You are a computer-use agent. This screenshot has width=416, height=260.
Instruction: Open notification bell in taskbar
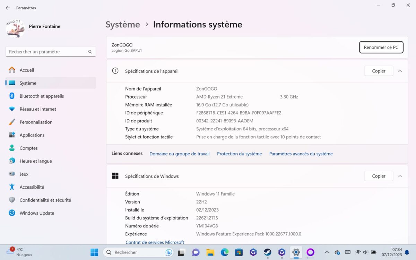coord(407,252)
